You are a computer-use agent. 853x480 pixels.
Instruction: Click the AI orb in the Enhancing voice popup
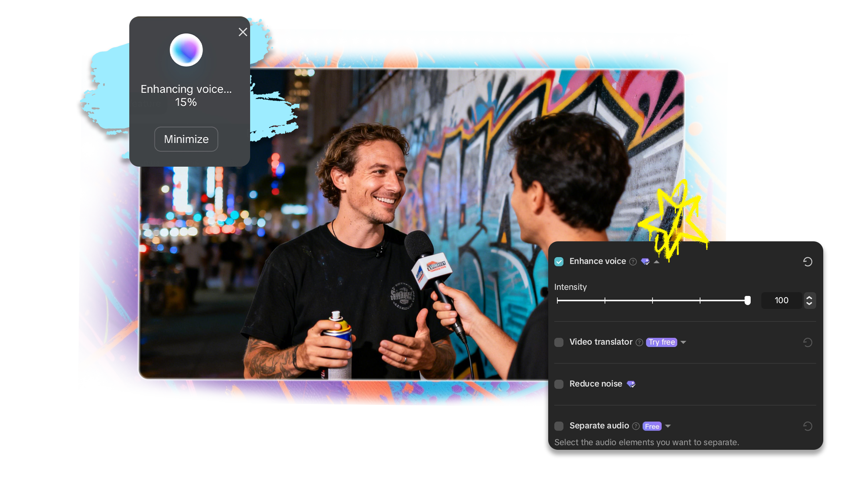tap(186, 50)
